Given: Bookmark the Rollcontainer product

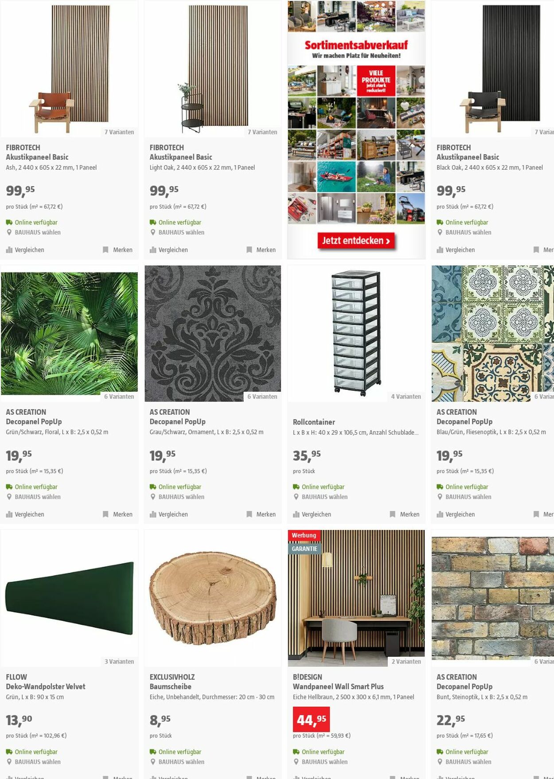Looking at the screenshot, I should [x=404, y=514].
